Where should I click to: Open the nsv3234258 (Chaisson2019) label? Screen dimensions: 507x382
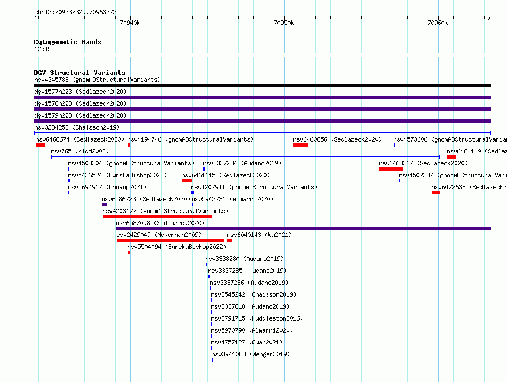77,127
